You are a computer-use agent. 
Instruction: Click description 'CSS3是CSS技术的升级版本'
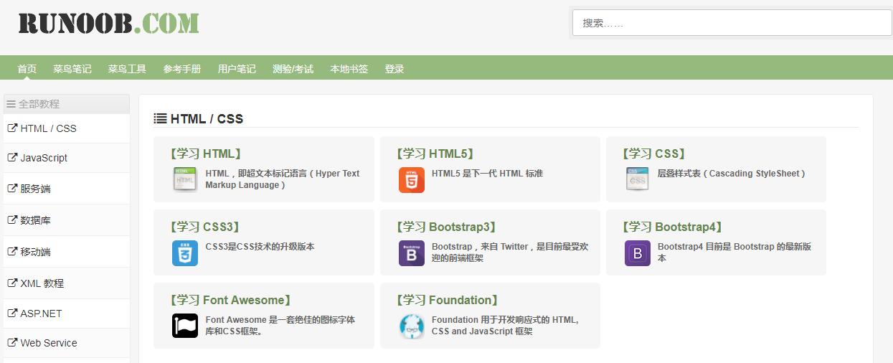click(x=260, y=246)
